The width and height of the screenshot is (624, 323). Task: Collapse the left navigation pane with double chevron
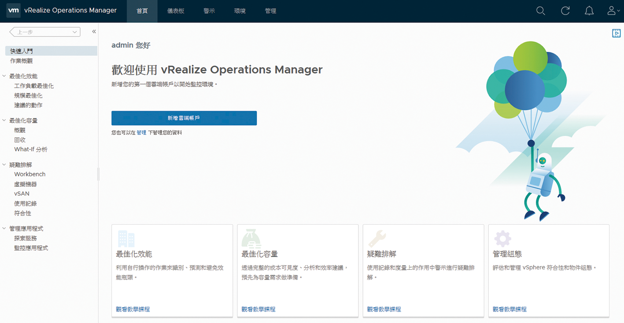click(x=94, y=32)
